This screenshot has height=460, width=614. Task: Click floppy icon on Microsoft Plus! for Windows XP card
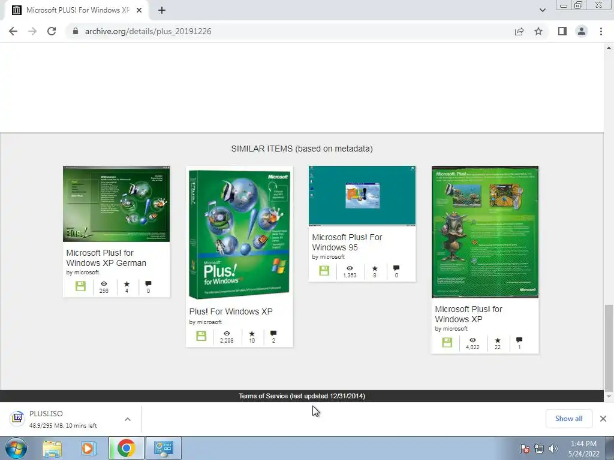click(x=447, y=342)
